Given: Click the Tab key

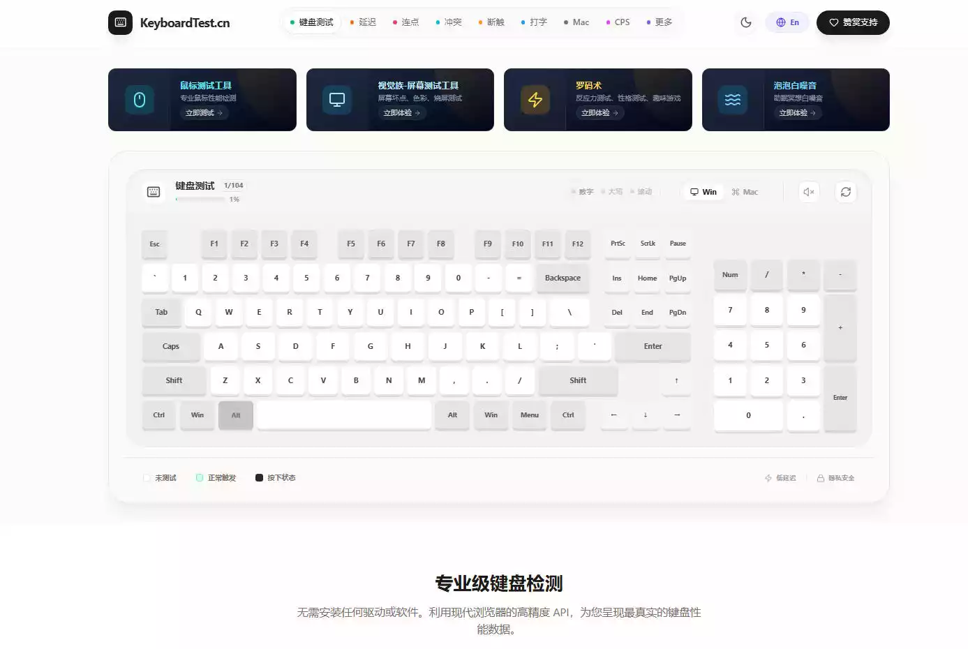Looking at the screenshot, I should (x=161, y=313).
